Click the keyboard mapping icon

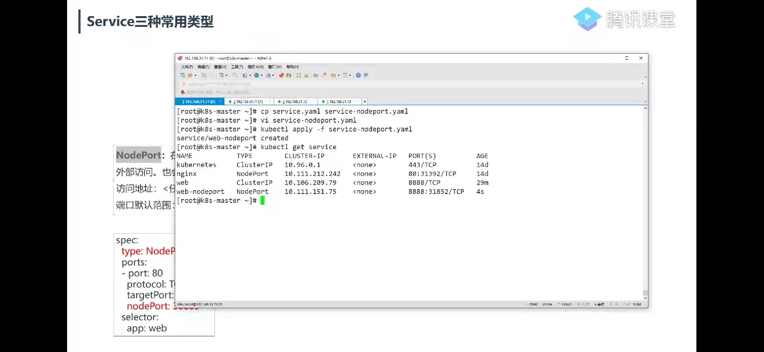(x=316, y=75)
